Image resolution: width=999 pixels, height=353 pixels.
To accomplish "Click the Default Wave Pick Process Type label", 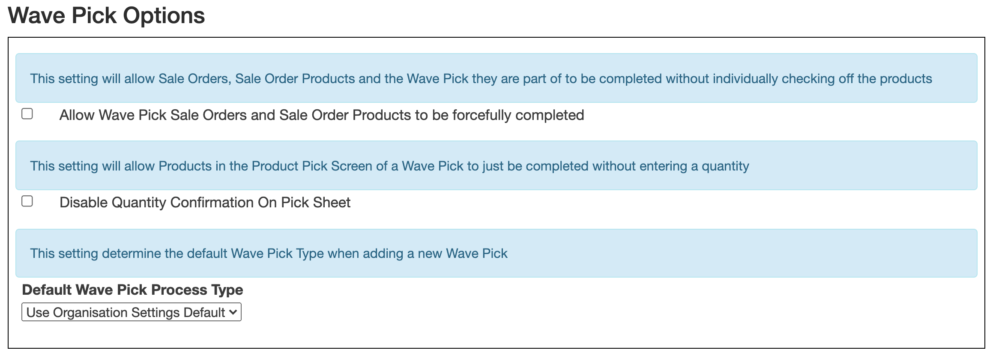I will 132,290.
